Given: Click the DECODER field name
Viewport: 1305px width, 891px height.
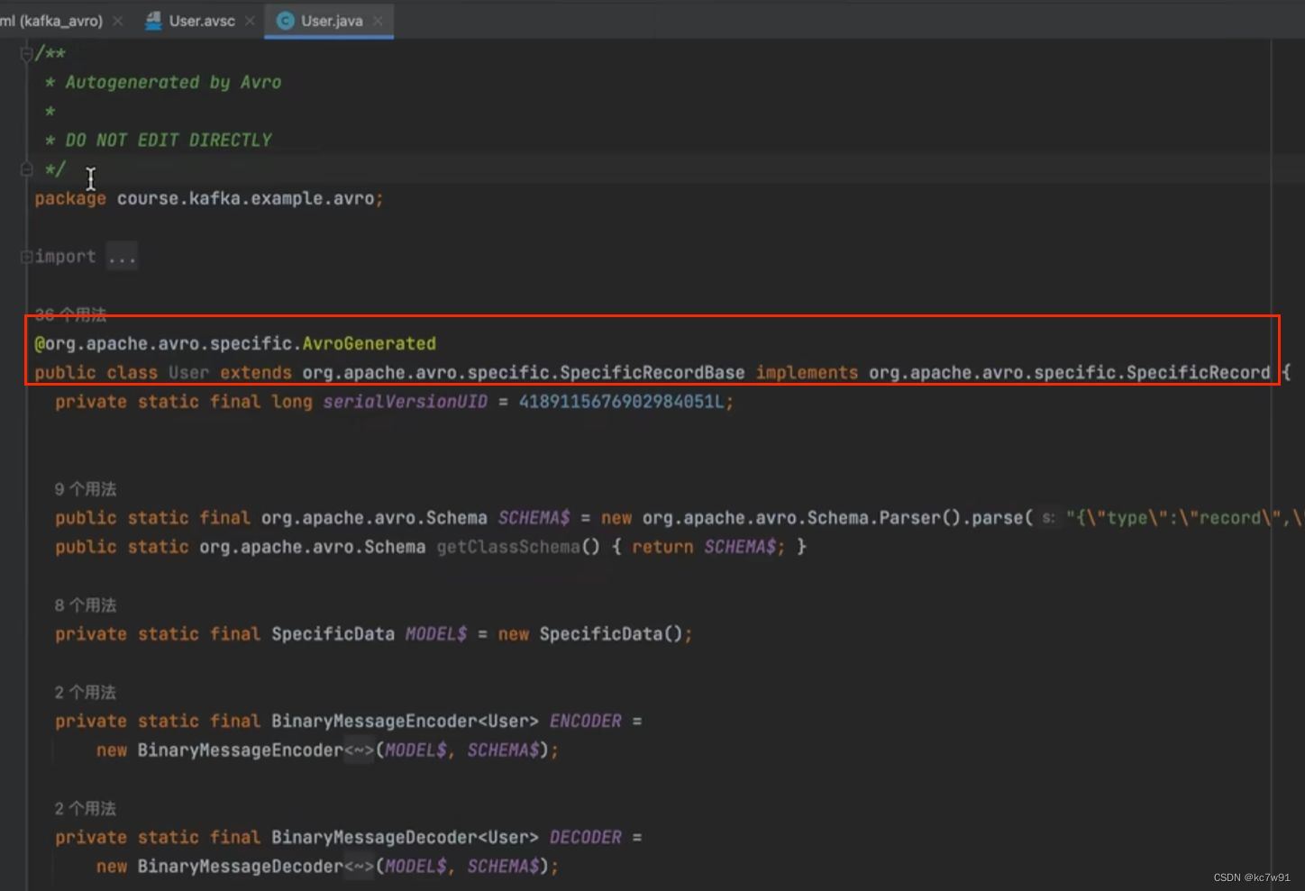Looking at the screenshot, I should pyautogui.click(x=586, y=838).
